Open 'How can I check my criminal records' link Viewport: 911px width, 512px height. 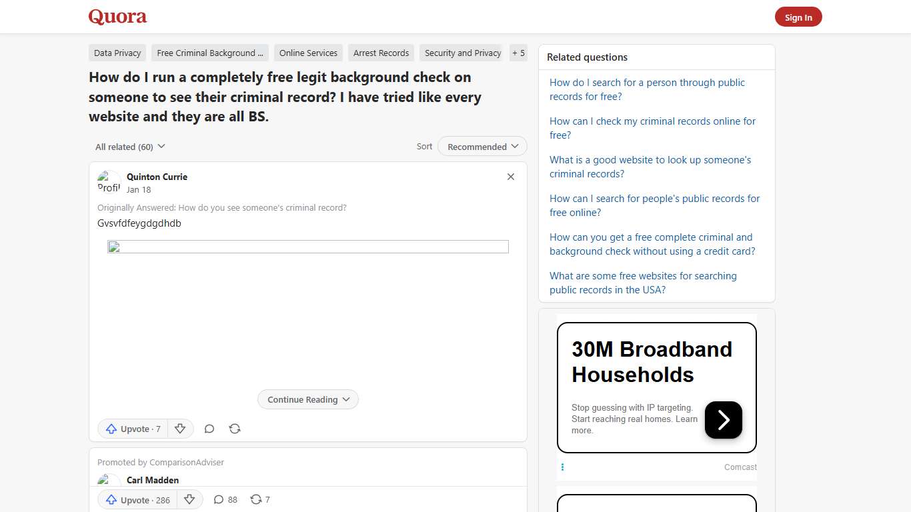[652, 128]
